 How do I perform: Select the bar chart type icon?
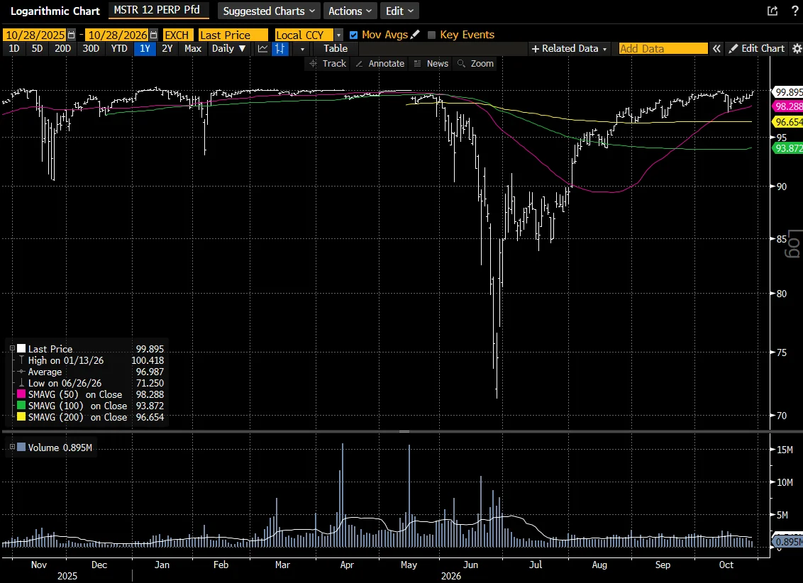point(280,49)
